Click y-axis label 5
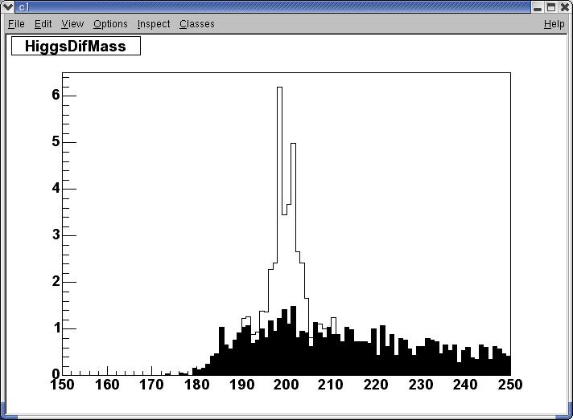Viewport: 573px width, 420px height. (x=56, y=141)
